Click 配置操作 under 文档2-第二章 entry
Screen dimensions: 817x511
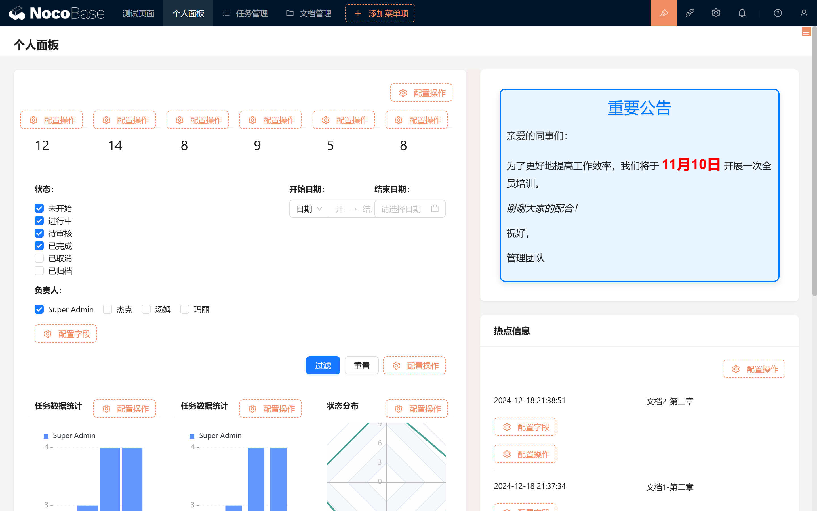[x=525, y=454]
